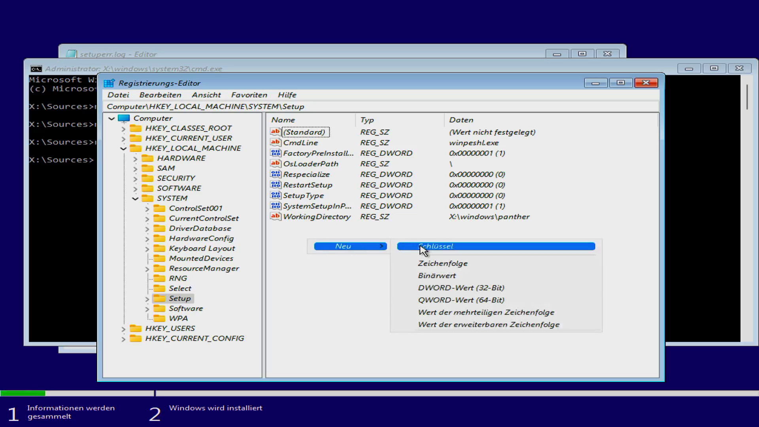Click the DWORD icon beside Respecialize

pyautogui.click(x=276, y=174)
